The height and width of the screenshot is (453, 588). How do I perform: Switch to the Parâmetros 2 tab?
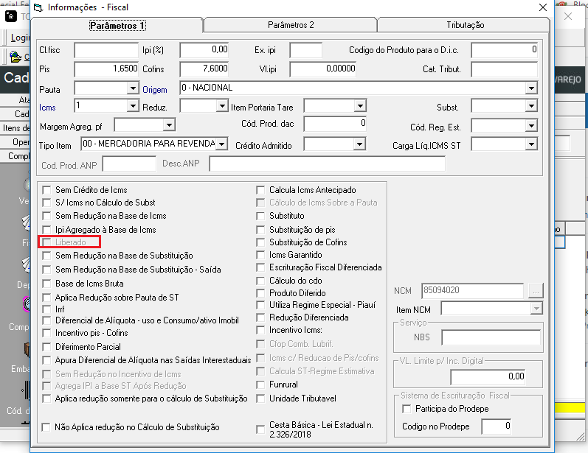point(291,25)
